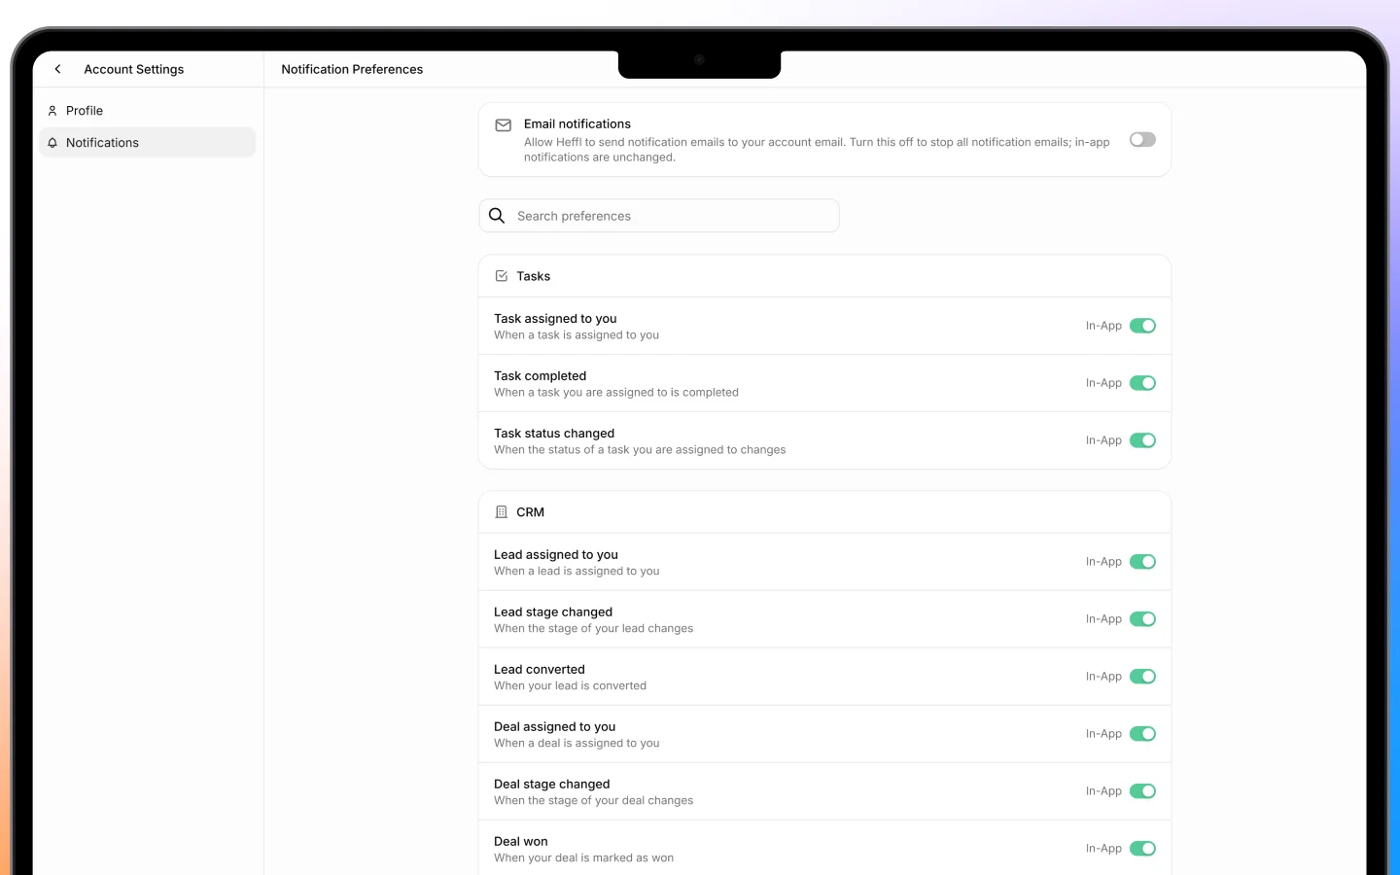Click the CRM building section icon

click(502, 512)
